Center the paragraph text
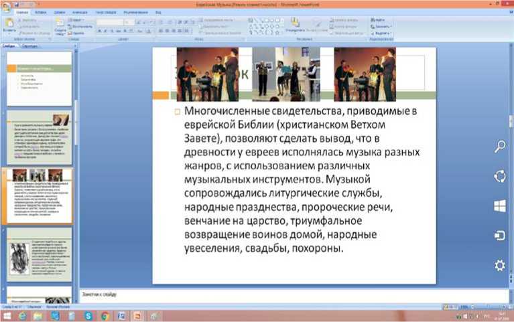The image size is (514, 322). (167, 31)
